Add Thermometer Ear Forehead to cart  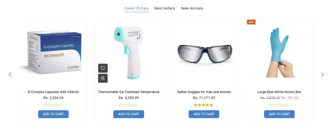[129, 114]
